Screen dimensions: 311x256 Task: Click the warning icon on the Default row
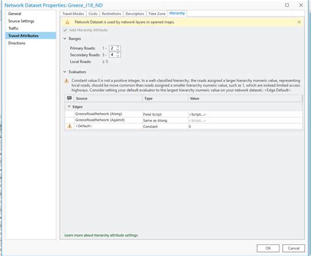(70, 126)
